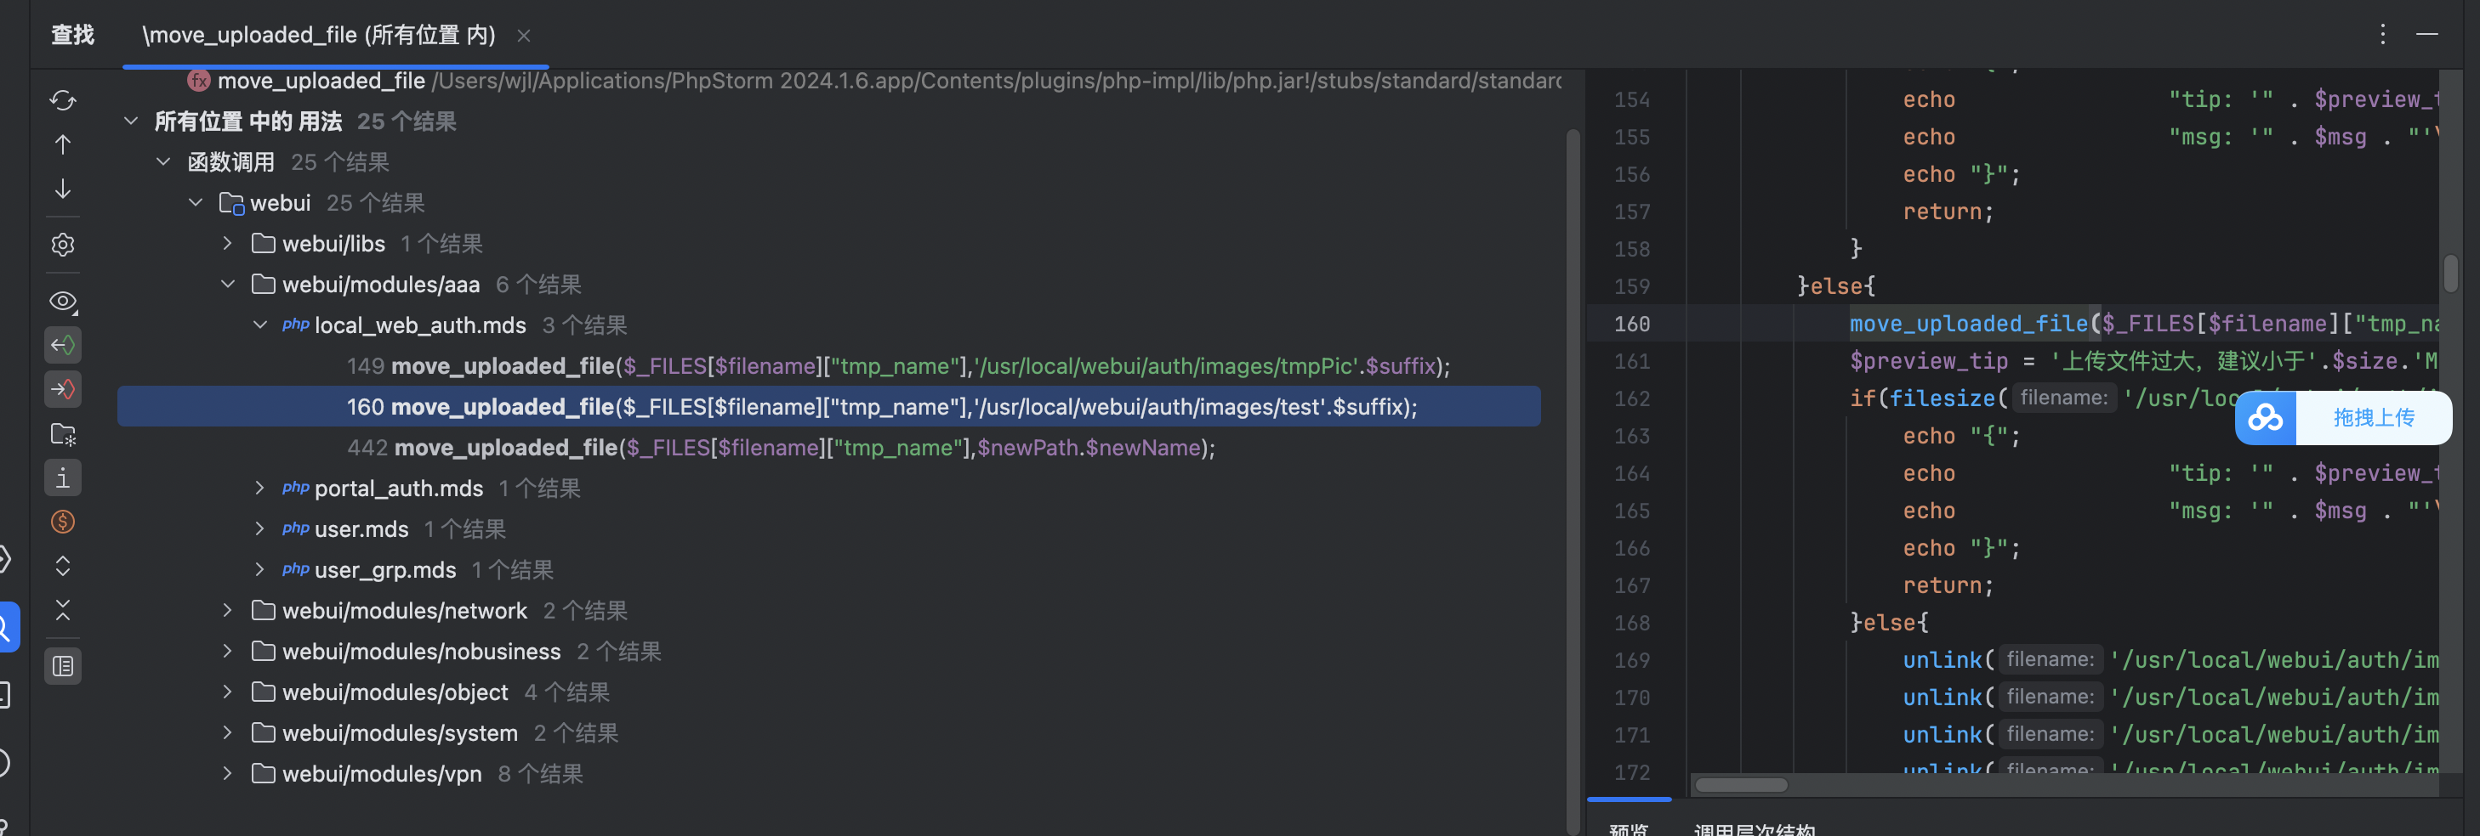Toggle the green read access filter

point(63,346)
